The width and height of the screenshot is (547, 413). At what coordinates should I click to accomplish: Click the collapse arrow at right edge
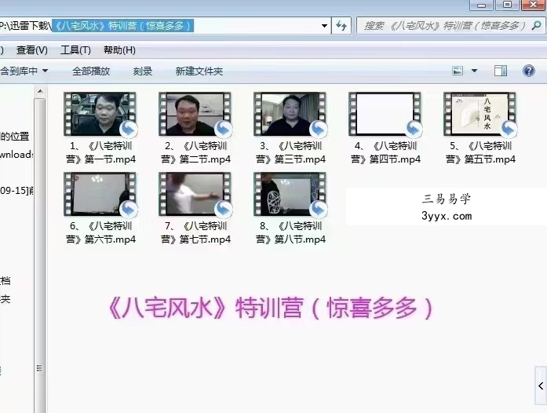click(x=541, y=386)
